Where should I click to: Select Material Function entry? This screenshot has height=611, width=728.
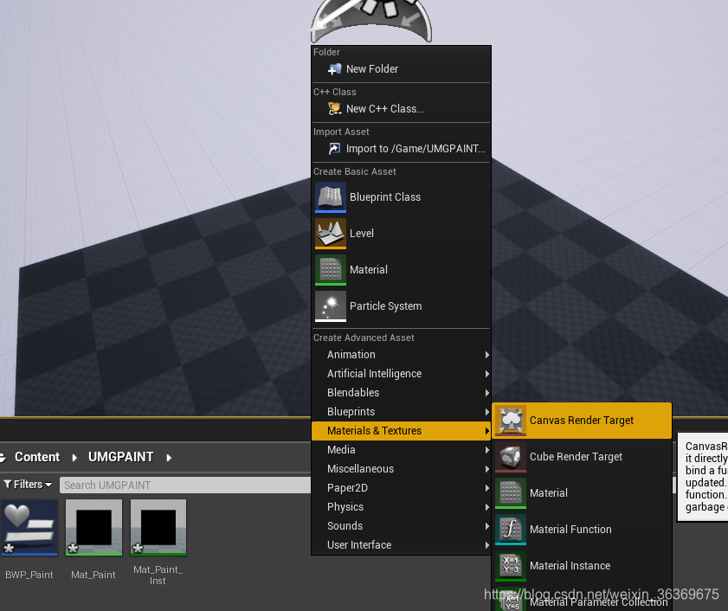[582, 530]
